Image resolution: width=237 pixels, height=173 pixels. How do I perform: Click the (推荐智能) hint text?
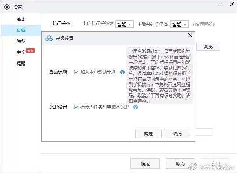(204, 24)
